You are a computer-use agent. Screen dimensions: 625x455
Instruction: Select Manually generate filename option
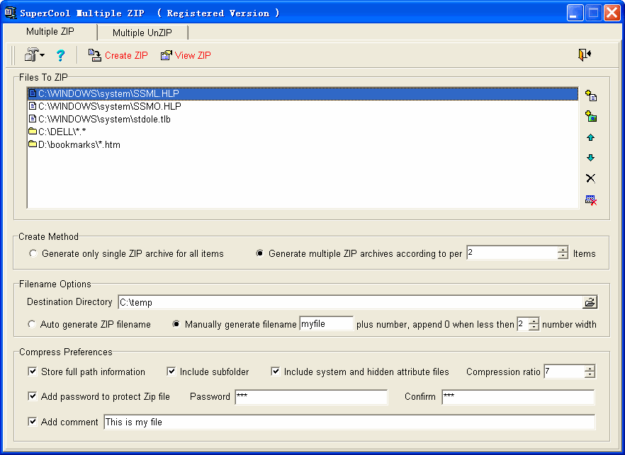(x=176, y=324)
